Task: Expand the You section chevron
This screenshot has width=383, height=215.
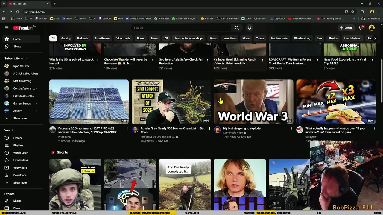Action: click(x=12, y=130)
